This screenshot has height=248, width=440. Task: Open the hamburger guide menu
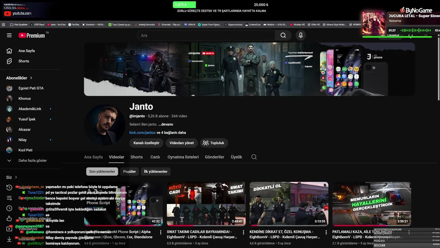(x=9, y=35)
